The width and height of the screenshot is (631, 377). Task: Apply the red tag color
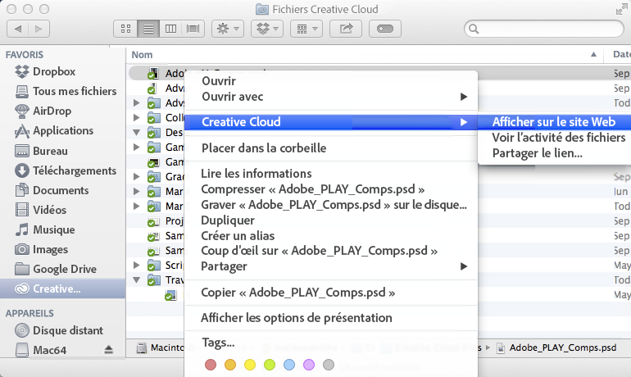click(211, 365)
